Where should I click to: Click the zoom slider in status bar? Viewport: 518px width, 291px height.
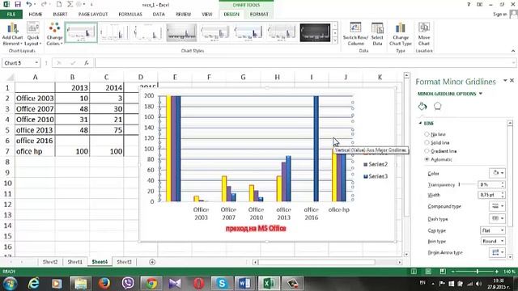477,272
